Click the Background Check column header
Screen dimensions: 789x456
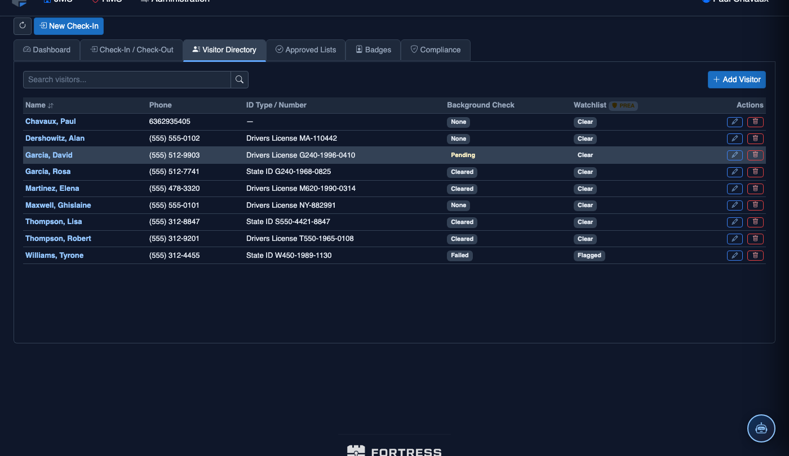(481, 105)
